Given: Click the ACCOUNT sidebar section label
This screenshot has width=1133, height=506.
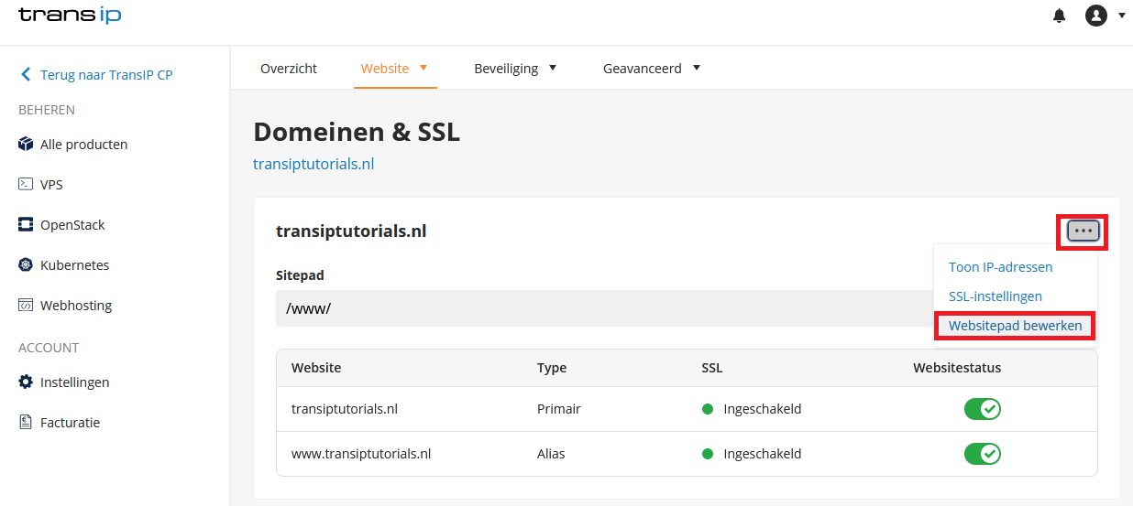Looking at the screenshot, I should 49,348.
